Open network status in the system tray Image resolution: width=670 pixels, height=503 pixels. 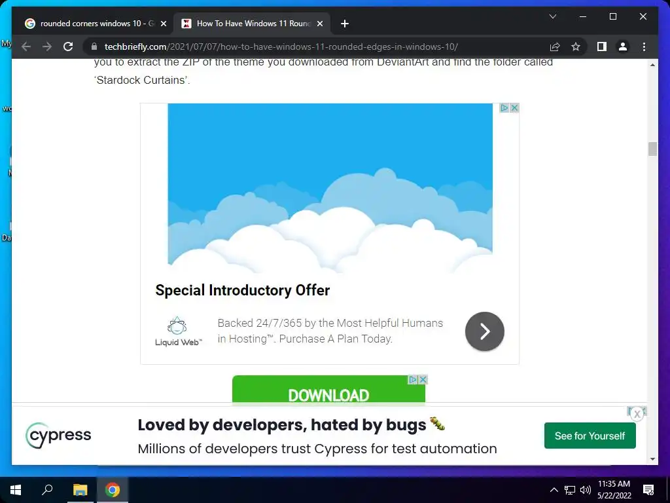pos(570,490)
